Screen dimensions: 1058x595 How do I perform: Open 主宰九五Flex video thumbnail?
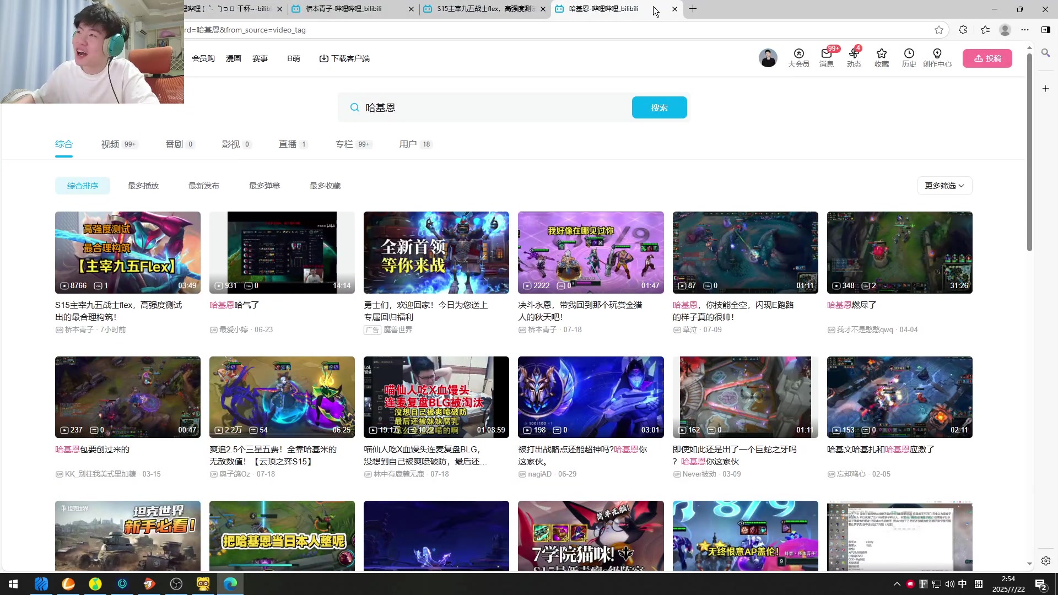[x=128, y=252]
